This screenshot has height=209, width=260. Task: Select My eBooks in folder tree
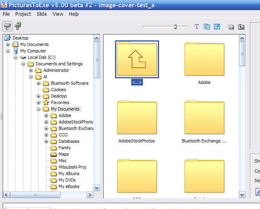(69, 187)
